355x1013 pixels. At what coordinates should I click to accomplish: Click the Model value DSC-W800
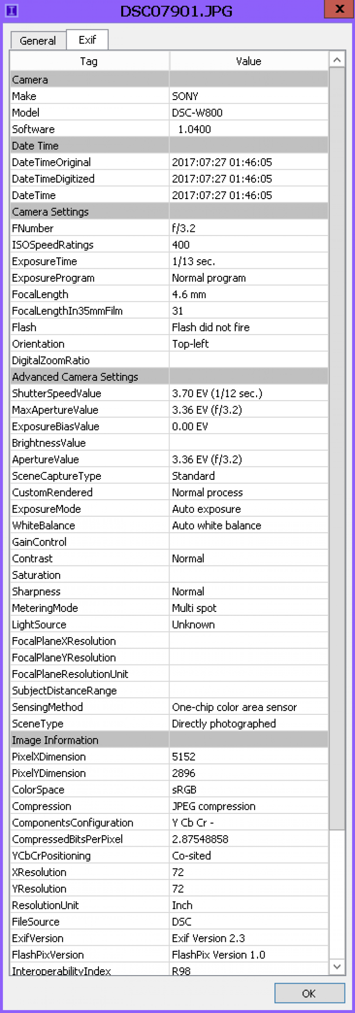pyautogui.click(x=197, y=113)
